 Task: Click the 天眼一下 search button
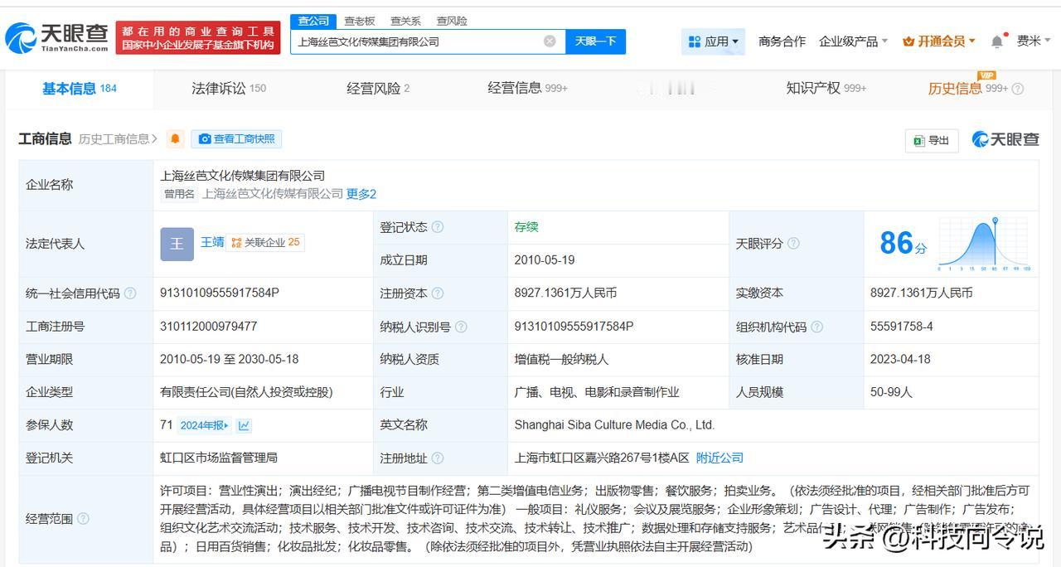(595, 41)
